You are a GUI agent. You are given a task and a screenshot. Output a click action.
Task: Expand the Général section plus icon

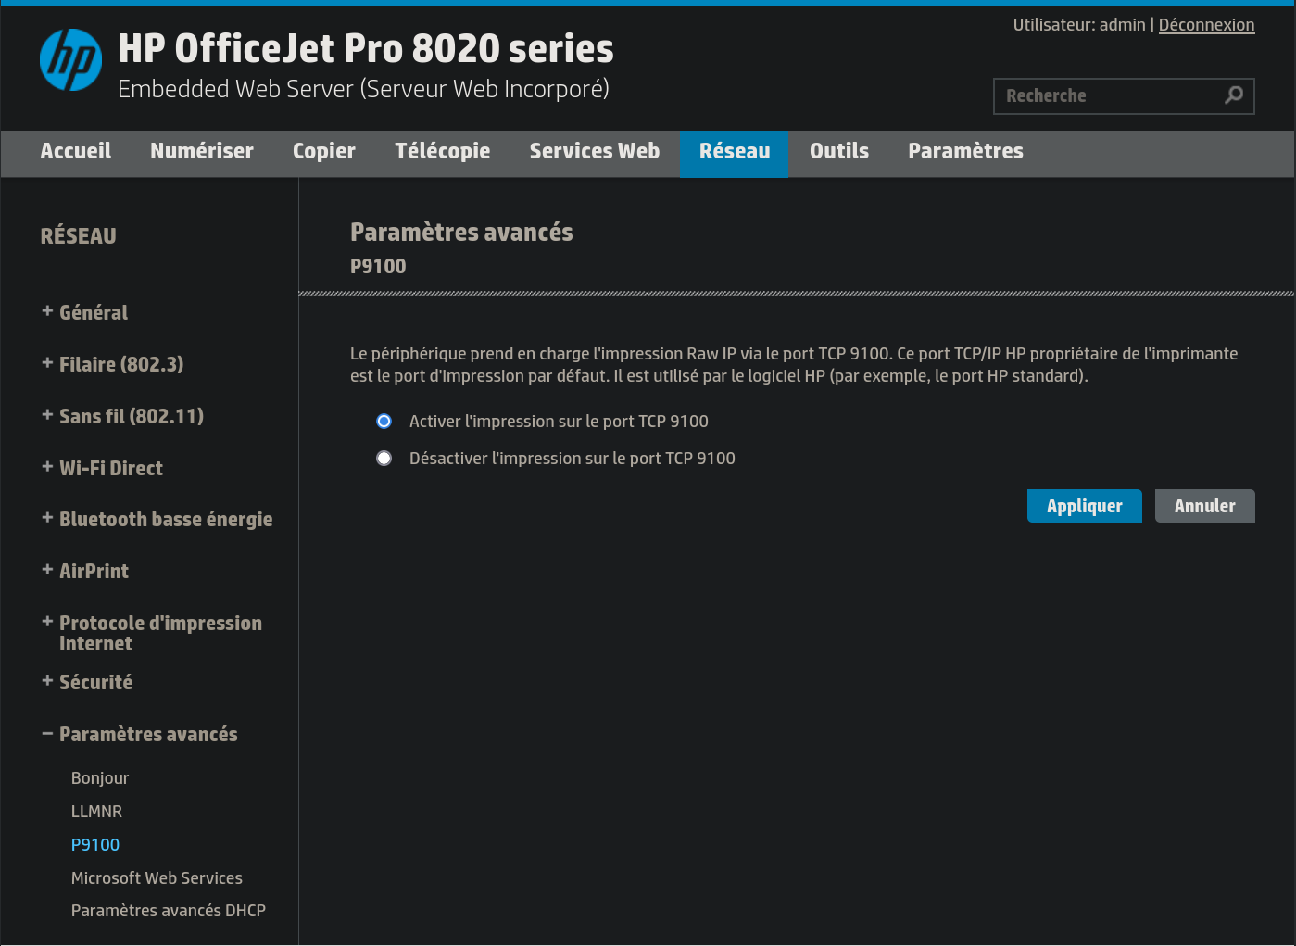pyautogui.click(x=47, y=311)
